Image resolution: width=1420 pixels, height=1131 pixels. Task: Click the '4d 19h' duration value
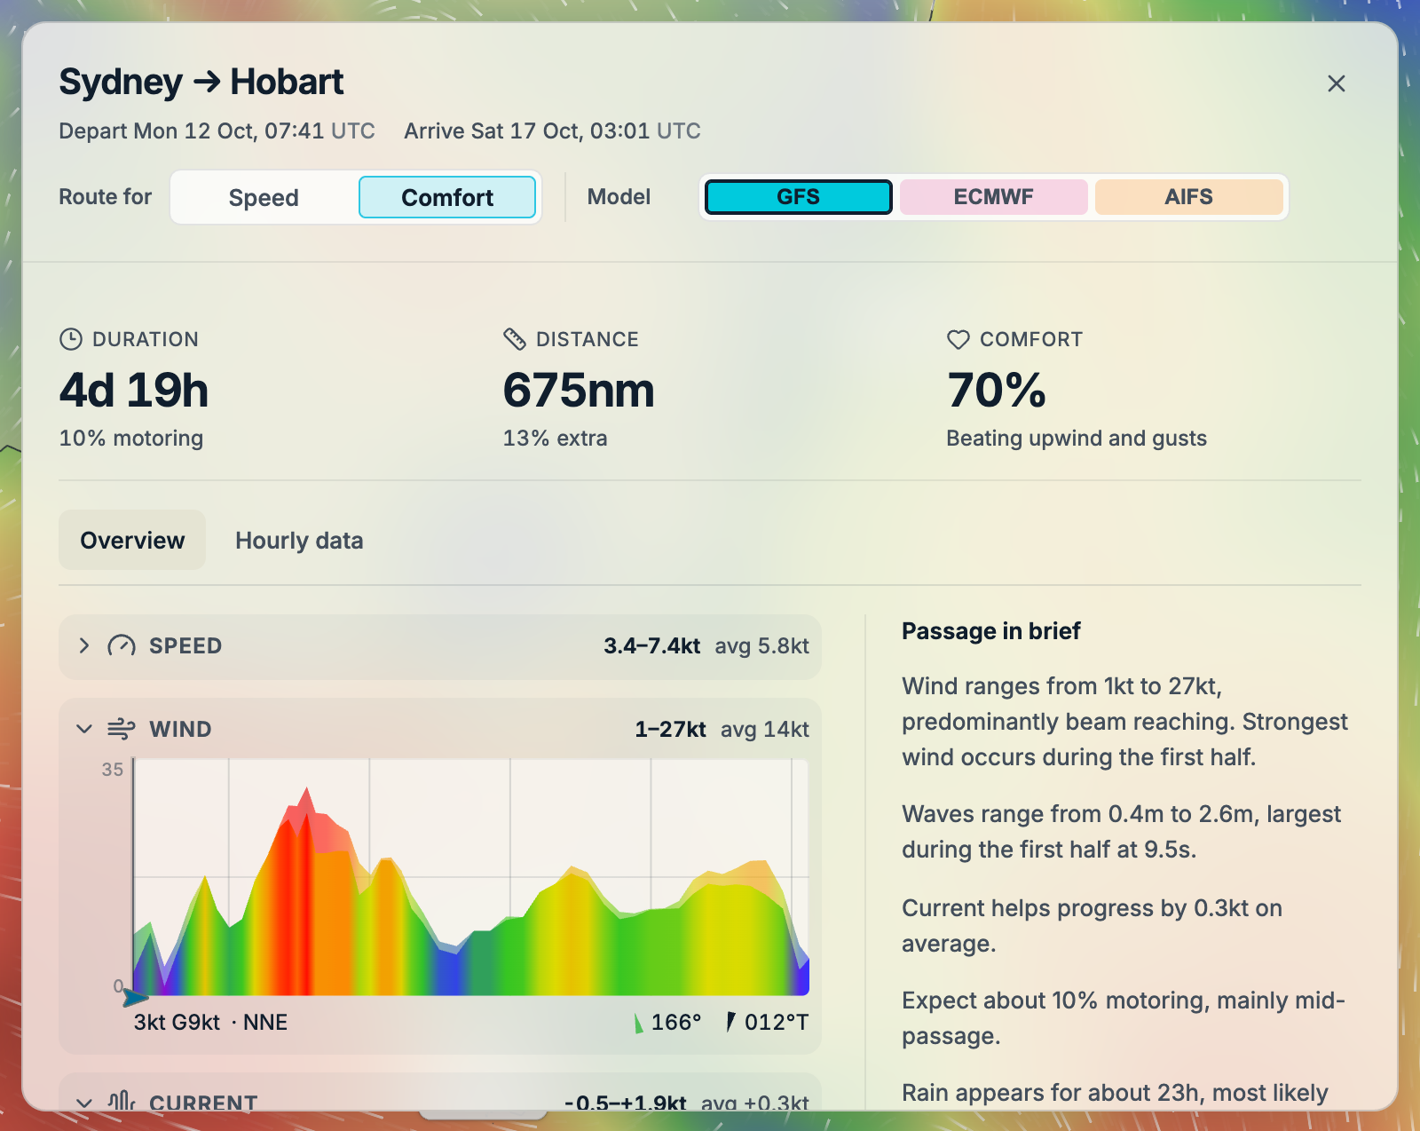[x=134, y=390]
